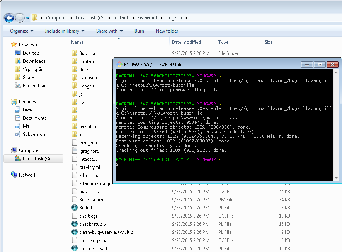Open the recent locations dropdown arrow

(27, 18)
